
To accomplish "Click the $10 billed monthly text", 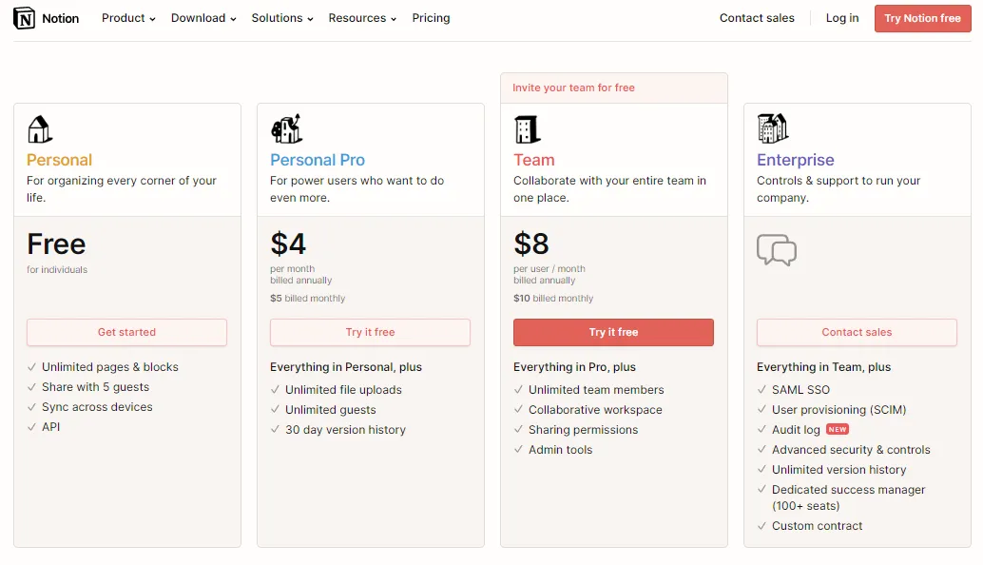I will click(553, 299).
